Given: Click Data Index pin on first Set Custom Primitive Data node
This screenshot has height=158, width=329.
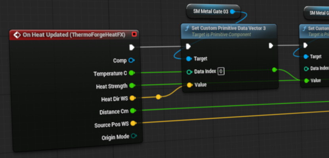Looking at the screenshot, I should (189, 72).
